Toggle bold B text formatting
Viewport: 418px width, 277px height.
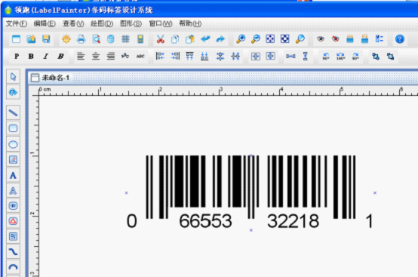(x=31, y=57)
